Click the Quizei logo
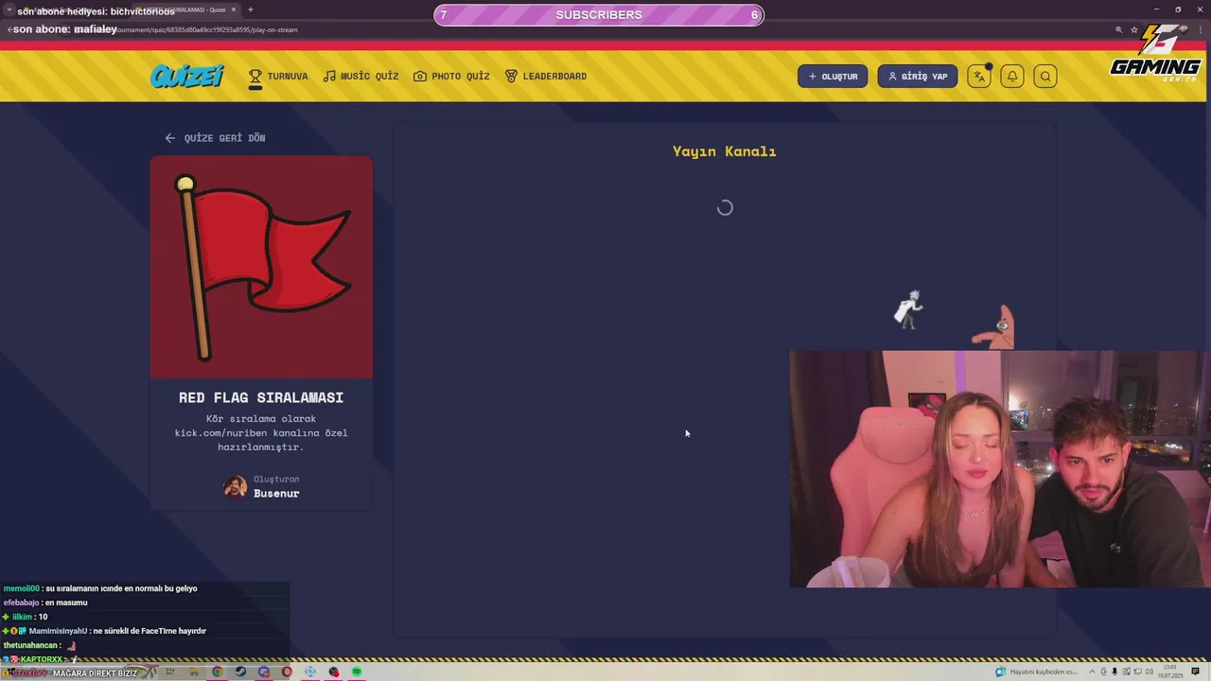This screenshot has width=1211, height=681. [x=186, y=76]
